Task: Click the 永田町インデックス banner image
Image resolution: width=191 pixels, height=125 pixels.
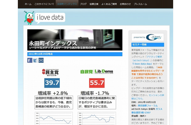Action: tap(75, 40)
